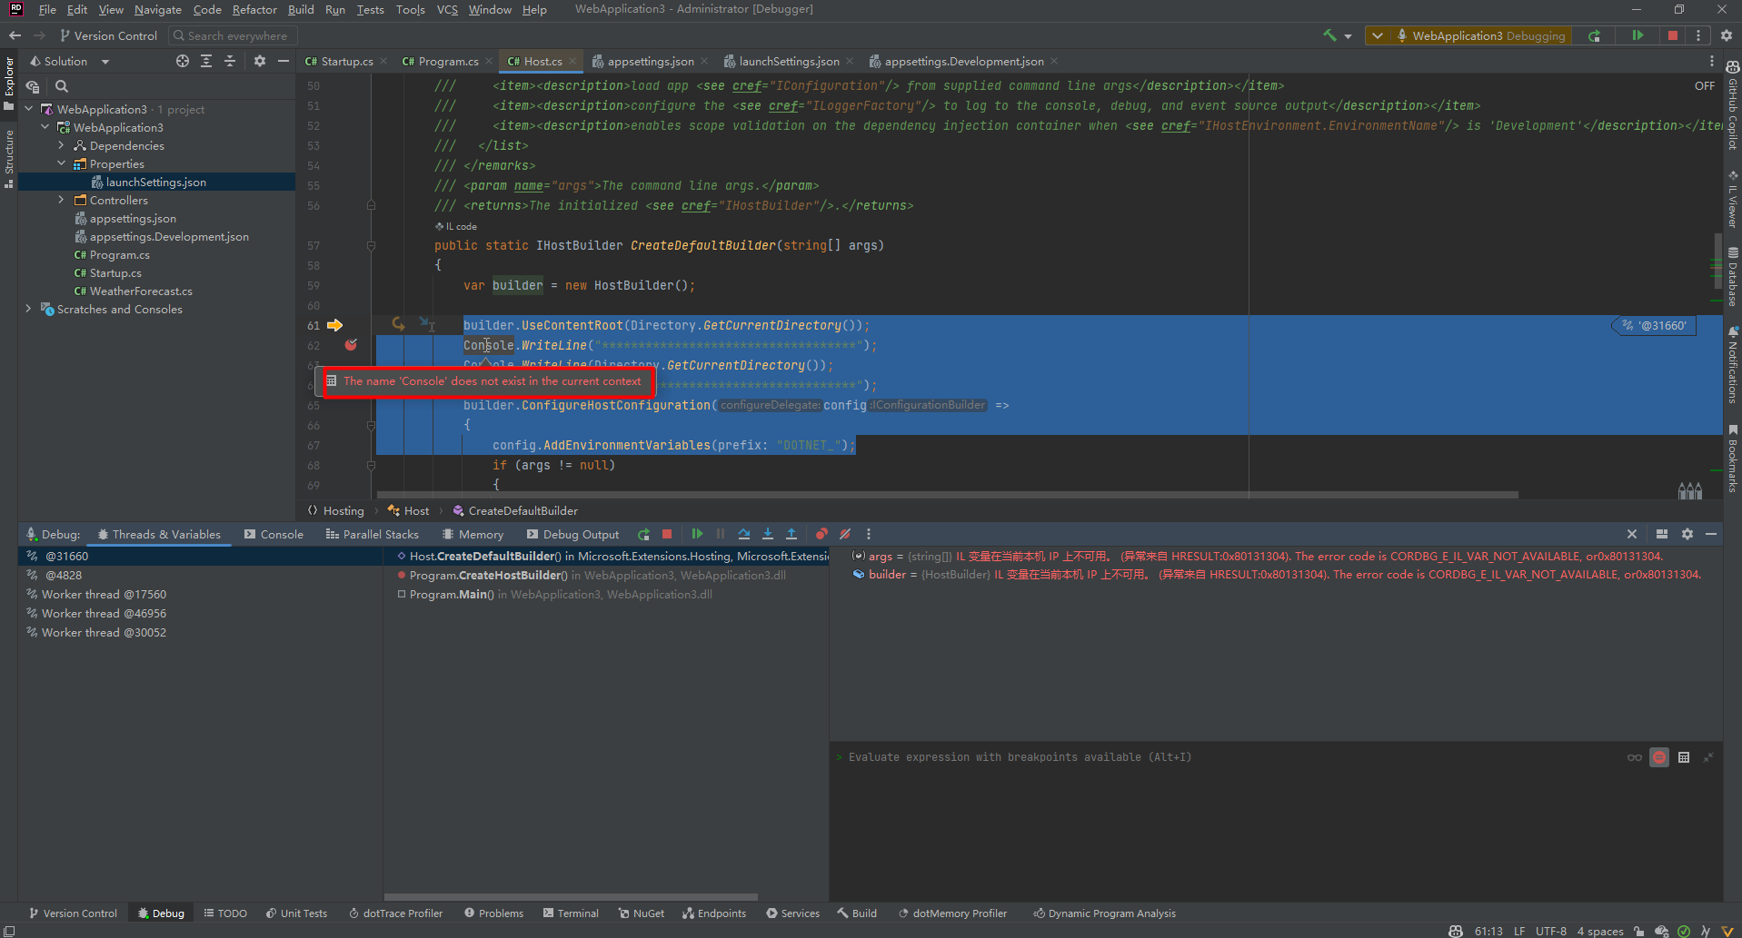Toggle Mute Breakpoints in debug toolbar
The image size is (1742, 938).
coord(845,534)
